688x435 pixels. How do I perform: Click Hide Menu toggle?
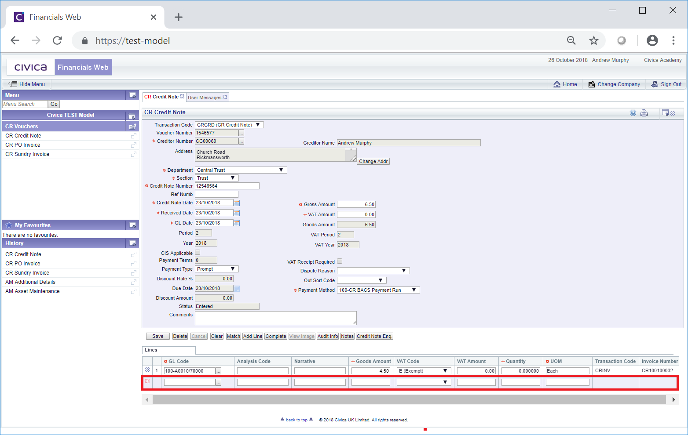[x=27, y=84]
